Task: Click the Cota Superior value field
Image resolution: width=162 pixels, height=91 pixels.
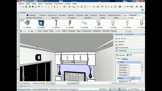Action: (x=134, y=75)
